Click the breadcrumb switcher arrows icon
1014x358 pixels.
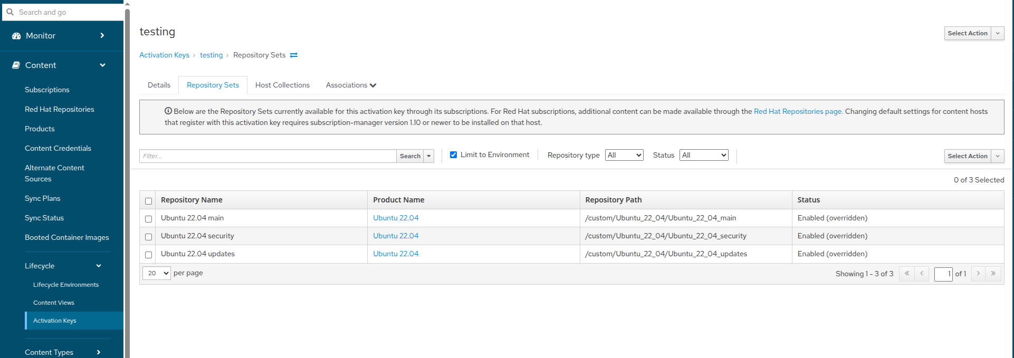pyautogui.click(x=294, y=55)
